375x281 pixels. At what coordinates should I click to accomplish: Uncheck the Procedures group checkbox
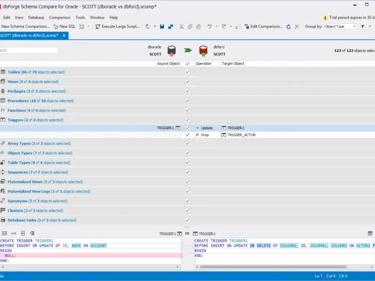[187, 101]
